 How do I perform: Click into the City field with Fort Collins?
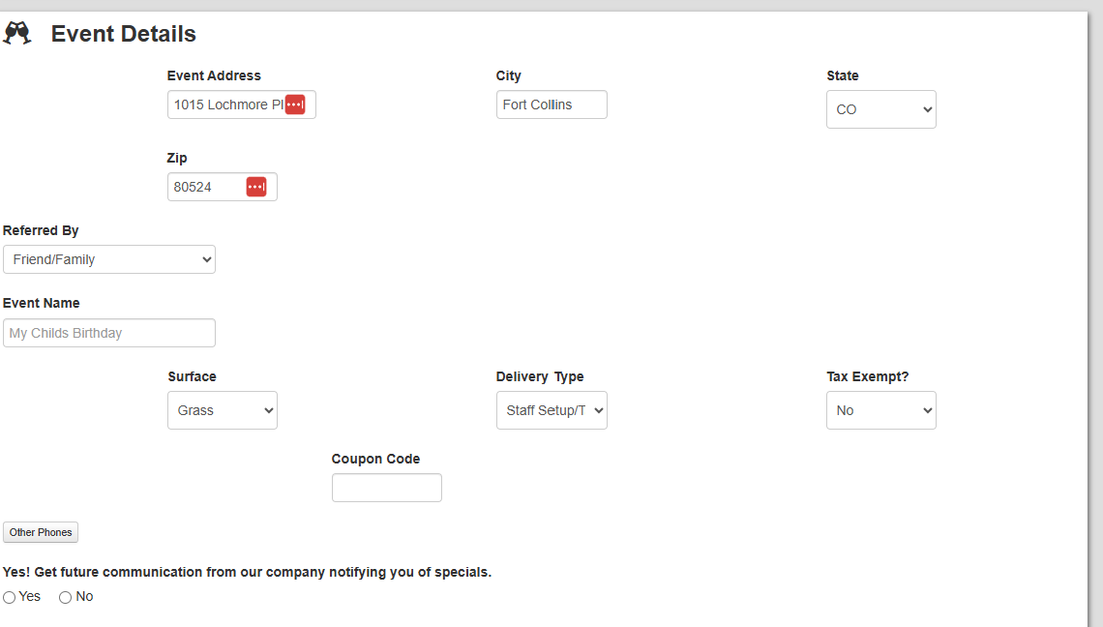tap(551, 104)
